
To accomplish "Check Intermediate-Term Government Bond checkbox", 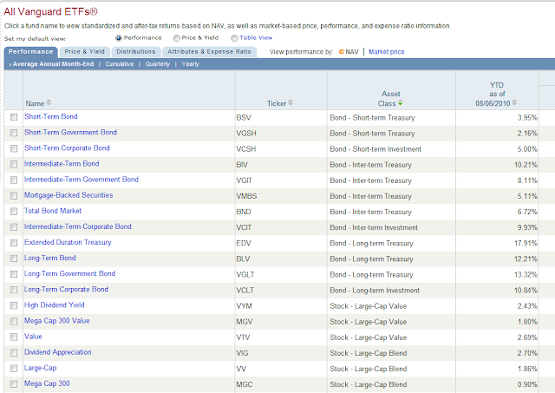I will pos(14,180).
